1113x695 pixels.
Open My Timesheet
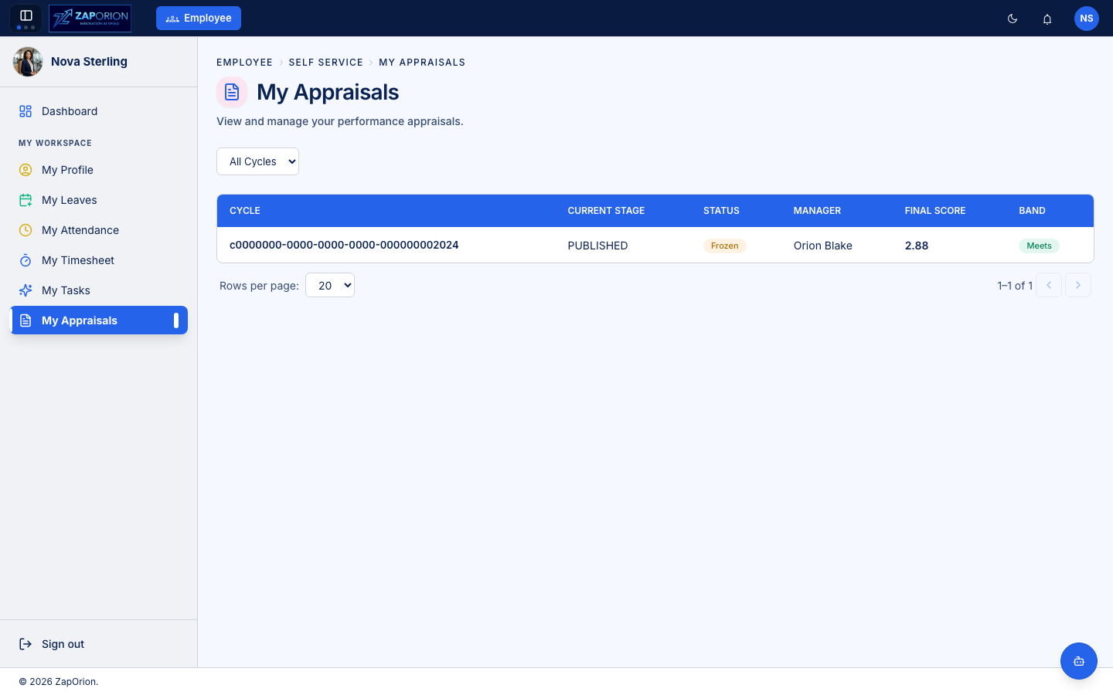[99, 260]
